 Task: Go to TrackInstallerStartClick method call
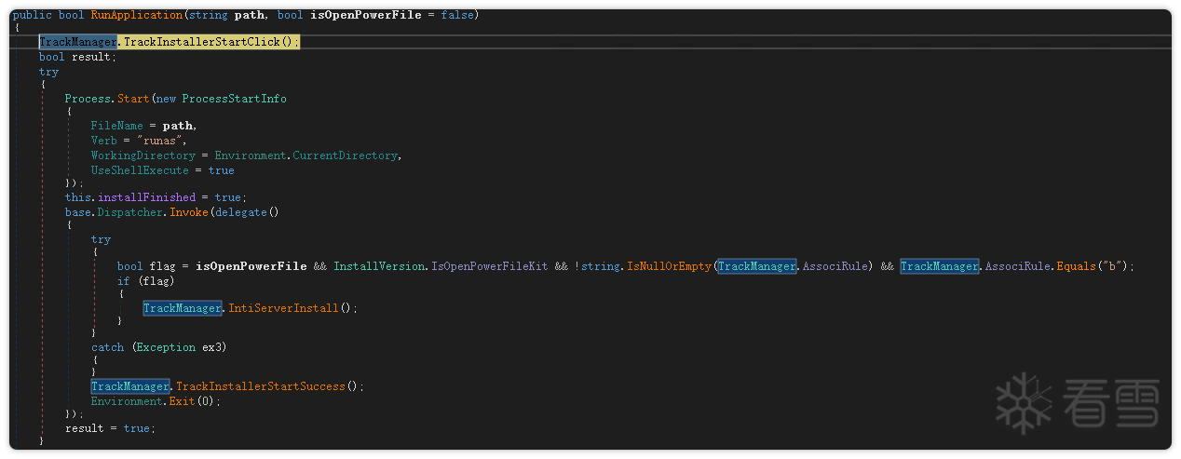point(207,43)
